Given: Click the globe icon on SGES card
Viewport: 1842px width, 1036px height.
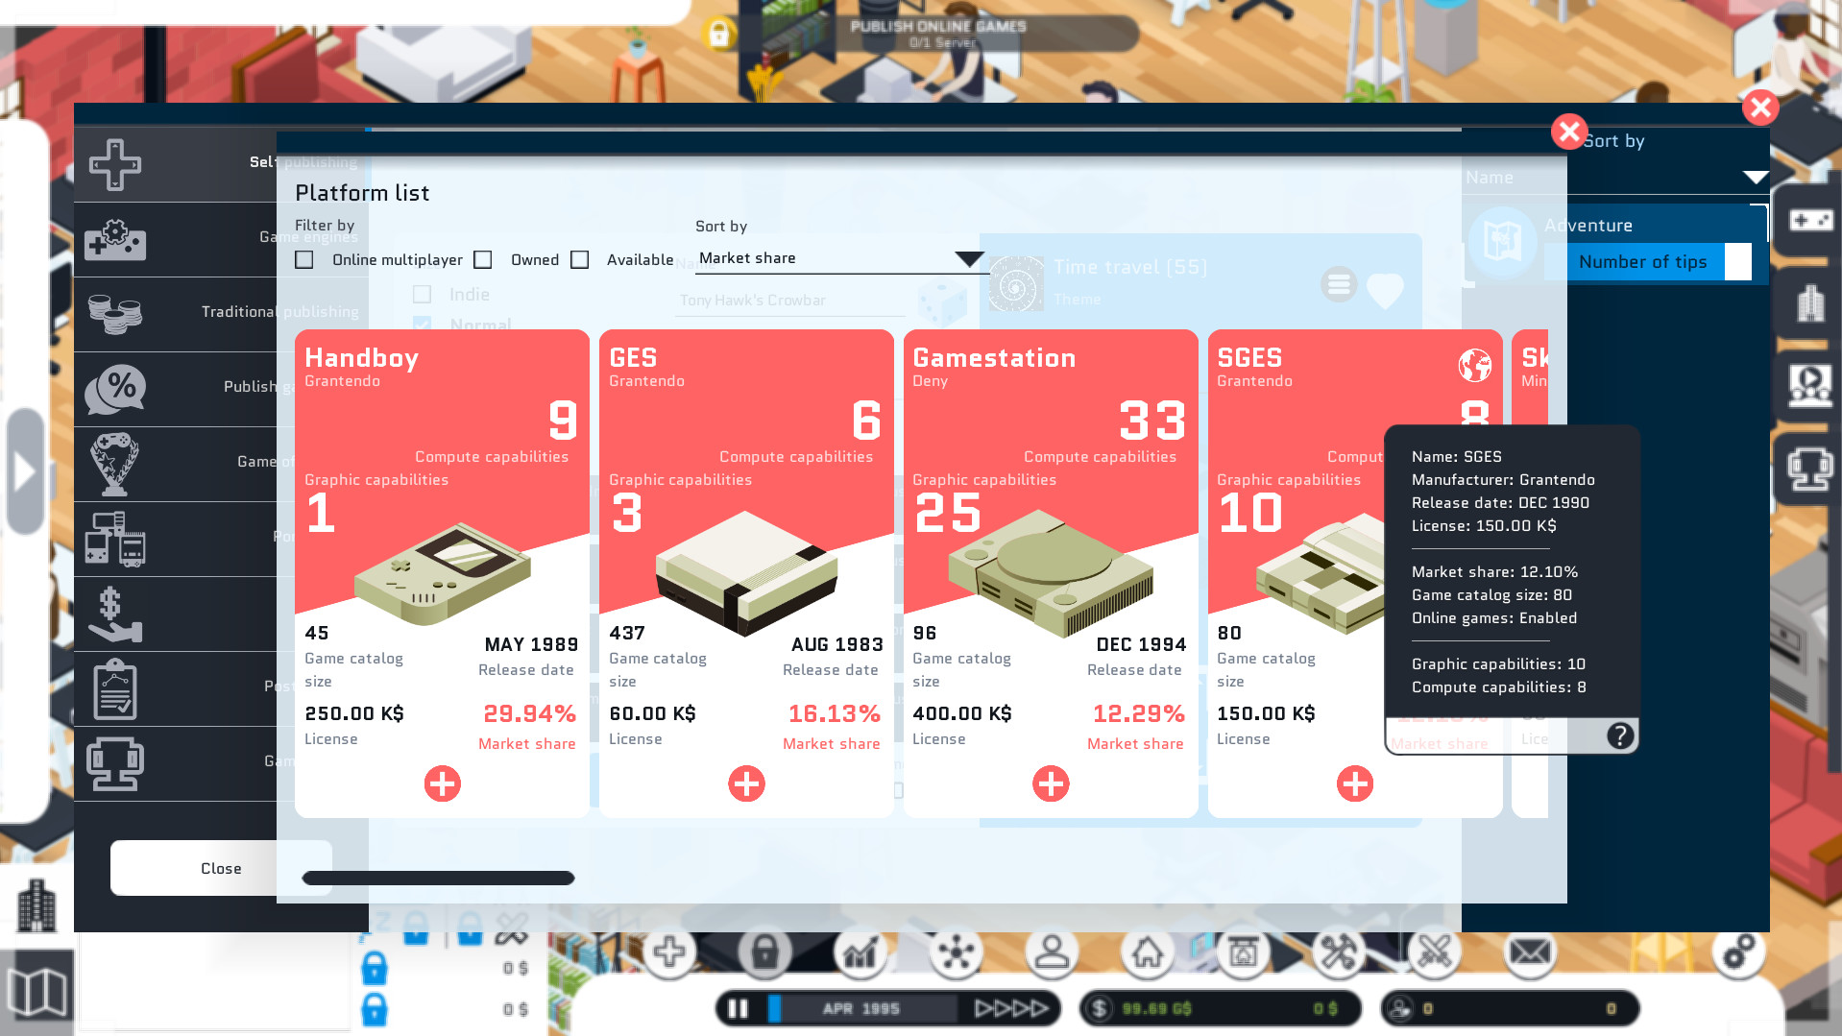Looking at the screenshot, I should [1474, 365].
